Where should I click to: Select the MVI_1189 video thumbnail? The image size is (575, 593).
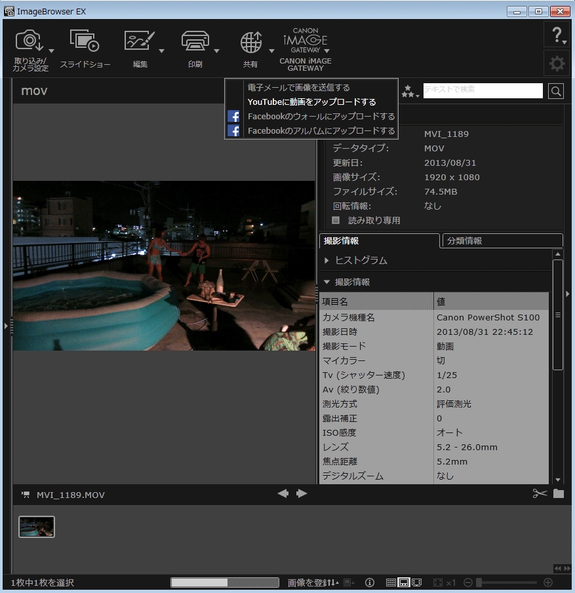click(37, 527)
